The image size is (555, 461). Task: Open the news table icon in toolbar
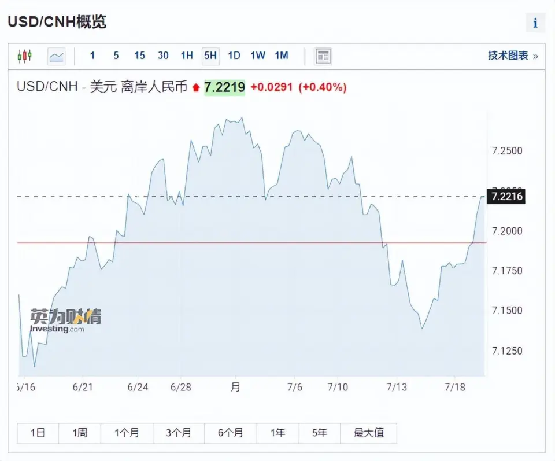point(323,56)
